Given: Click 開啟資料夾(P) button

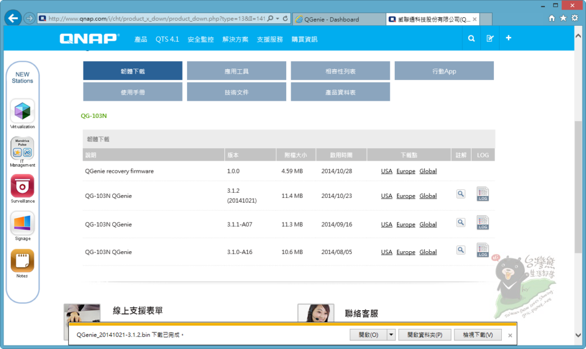Looking at the screenshot, I should [425, 335].
